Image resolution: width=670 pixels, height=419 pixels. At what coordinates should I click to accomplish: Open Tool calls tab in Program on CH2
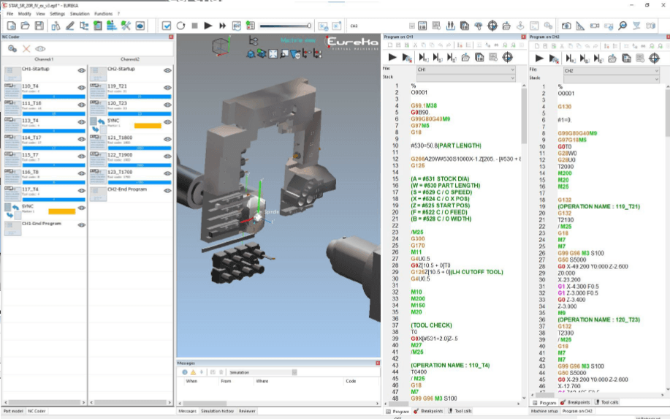[607, 402]
